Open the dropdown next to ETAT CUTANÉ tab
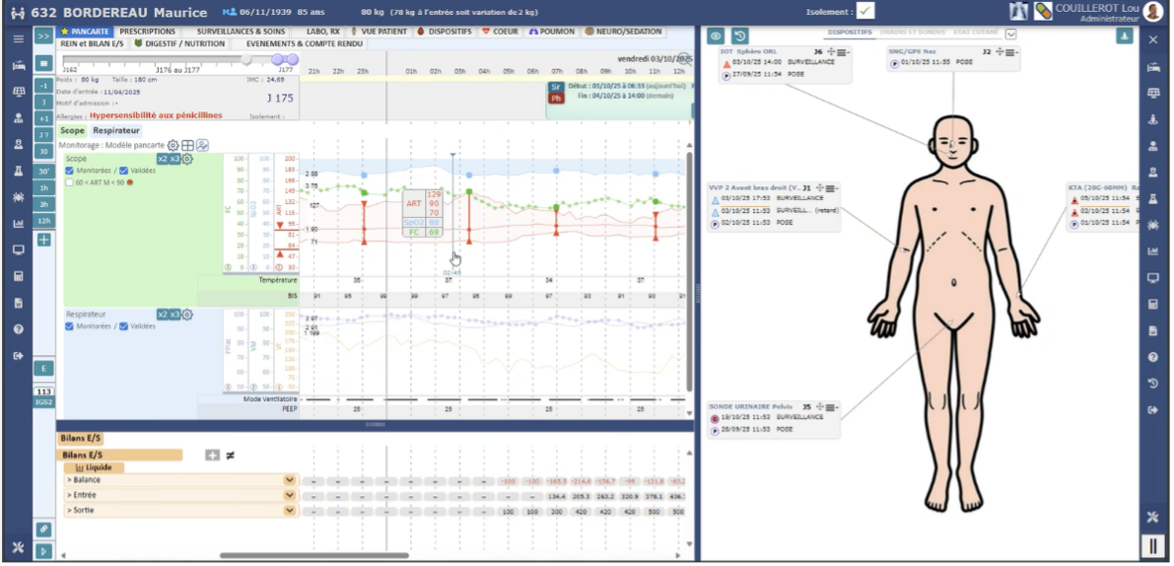Image resolution: width=1174 pixels, height=566 pixels. click(1010, 34)
